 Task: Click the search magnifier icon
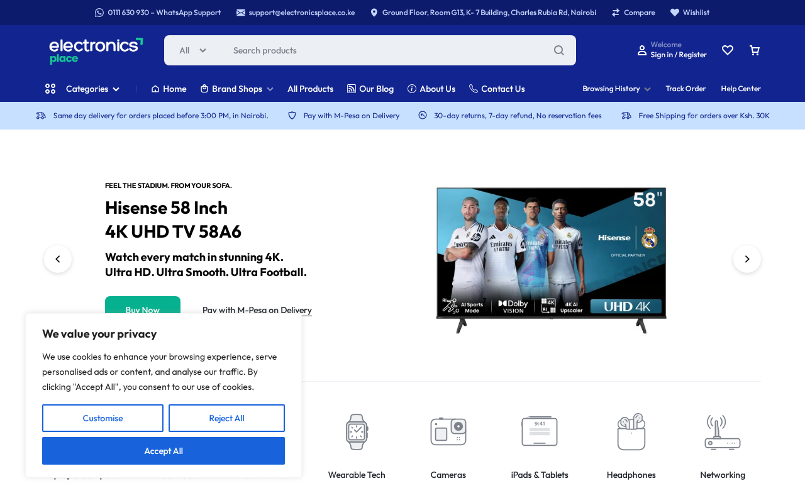(x=559, y=50)
